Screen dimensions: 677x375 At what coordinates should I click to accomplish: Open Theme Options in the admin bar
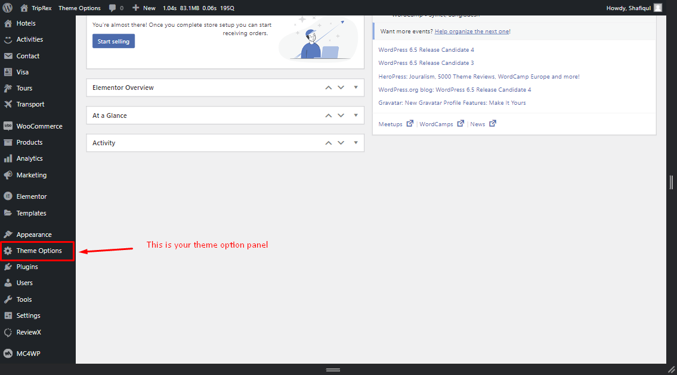(79, 8)
